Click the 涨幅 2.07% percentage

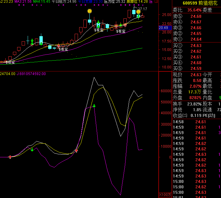click(x=196, y=86)
